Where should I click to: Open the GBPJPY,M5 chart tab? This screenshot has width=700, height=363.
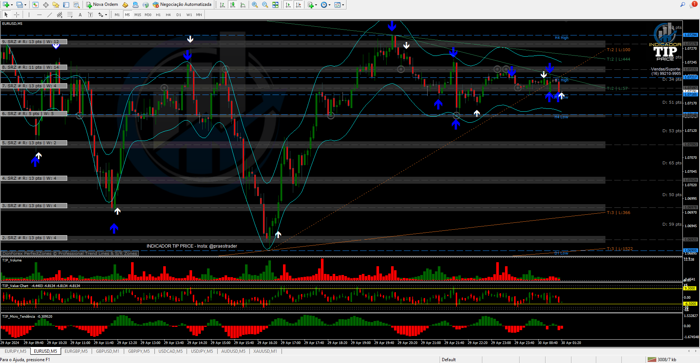pos(139,351)
